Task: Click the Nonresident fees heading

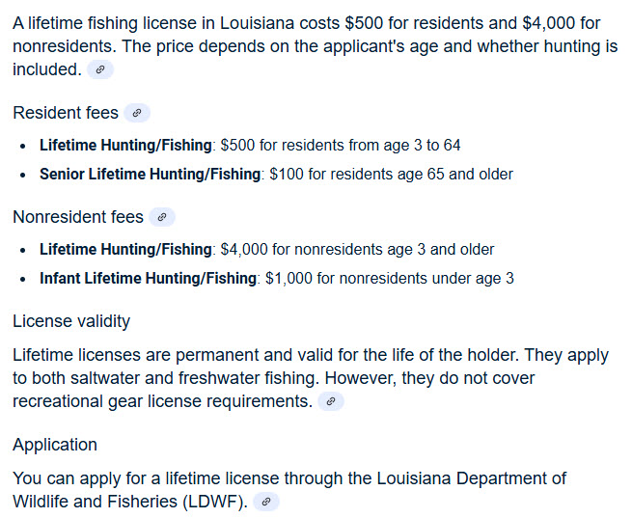Action: point(78,217)
